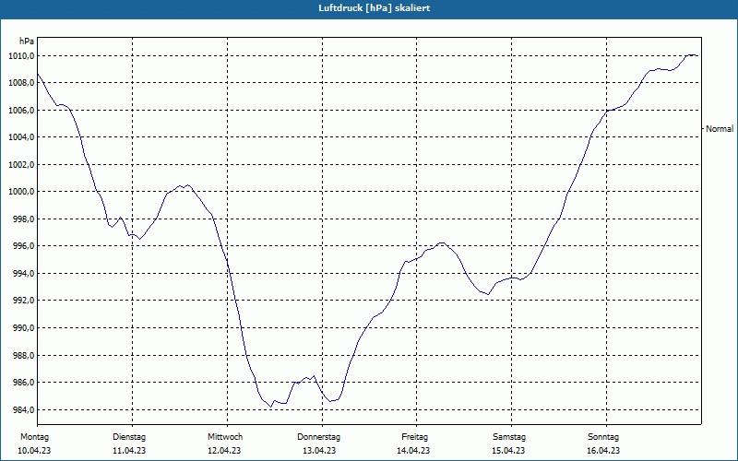
Task: Click the date 13.04.23
Action: [319, 451]
